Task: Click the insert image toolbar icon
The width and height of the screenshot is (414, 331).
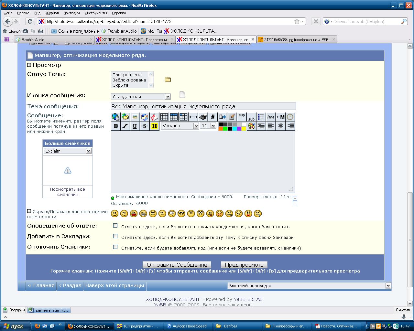Action: (135, 117)
